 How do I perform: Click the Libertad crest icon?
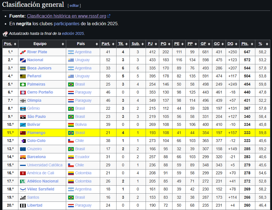[x=23, y=206]
